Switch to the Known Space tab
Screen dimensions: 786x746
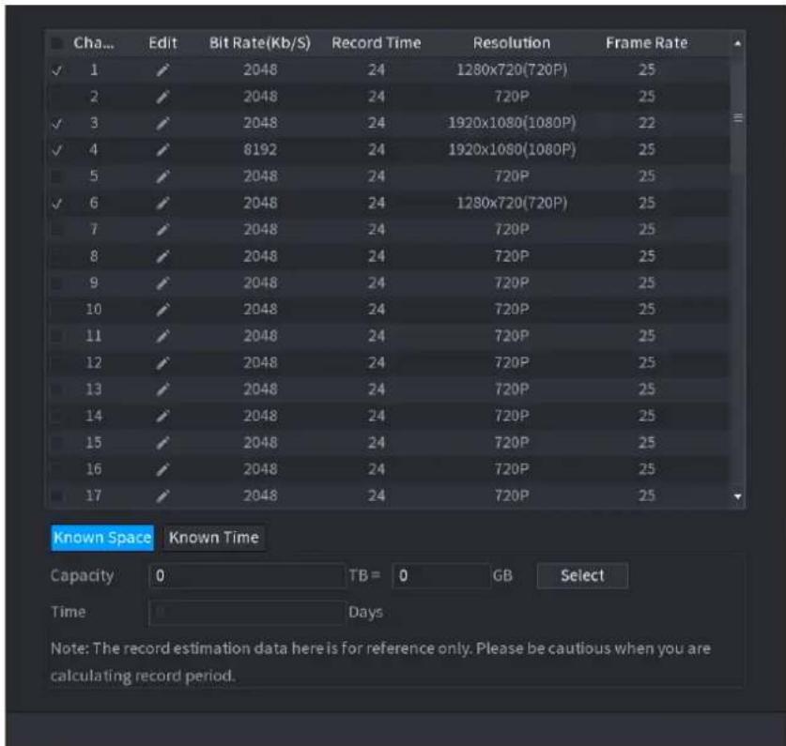[x=102, y=538]
